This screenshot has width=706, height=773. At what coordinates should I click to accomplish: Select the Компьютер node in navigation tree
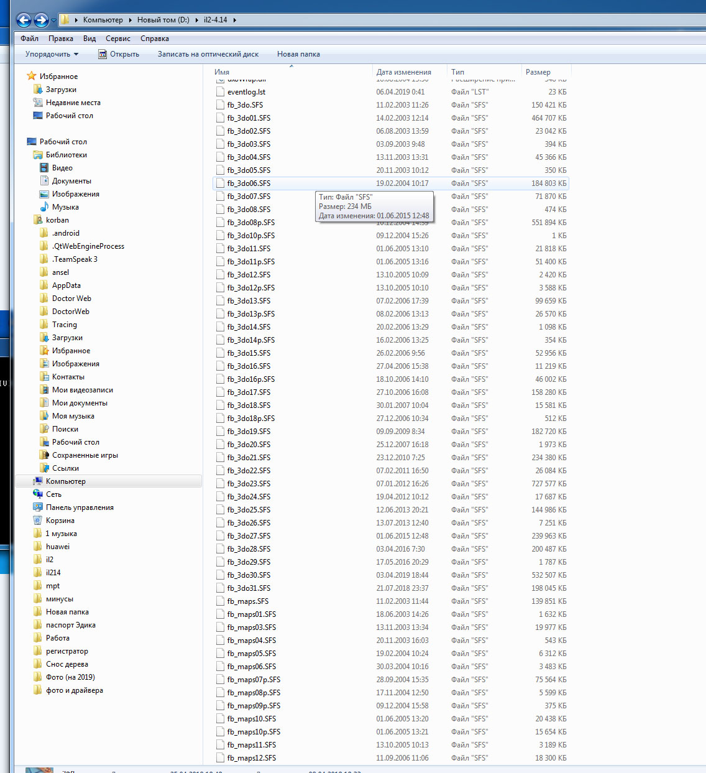pos(65,481)
